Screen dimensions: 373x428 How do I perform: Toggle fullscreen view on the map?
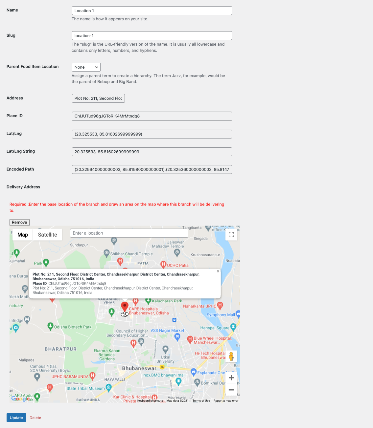(x=231, y=235)
